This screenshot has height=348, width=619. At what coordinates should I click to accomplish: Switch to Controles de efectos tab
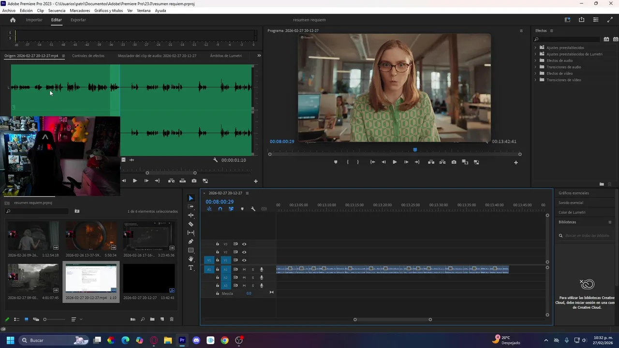pos(88,56)
